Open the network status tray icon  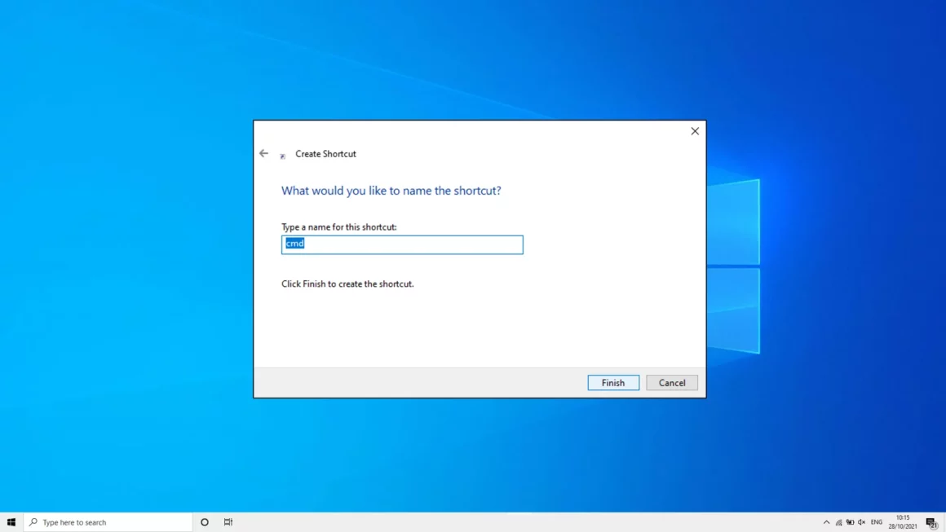tap(838, 522)
